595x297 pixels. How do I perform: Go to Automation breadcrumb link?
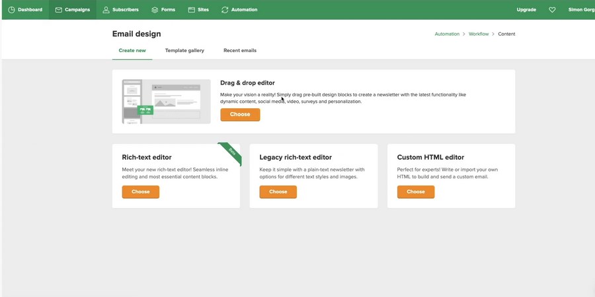click(x=447, y=34)
